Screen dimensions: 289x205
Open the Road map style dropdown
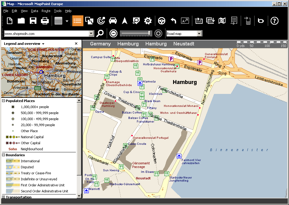[x=199, y=34]
